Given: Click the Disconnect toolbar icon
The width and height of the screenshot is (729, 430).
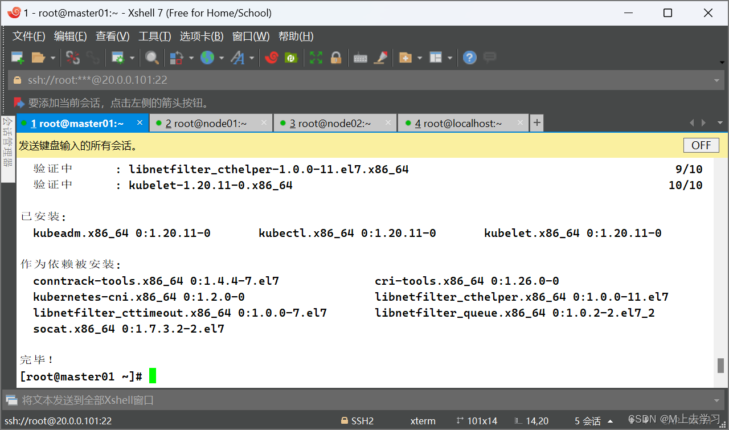Looking at the screenshot, I should click(73, 58).
